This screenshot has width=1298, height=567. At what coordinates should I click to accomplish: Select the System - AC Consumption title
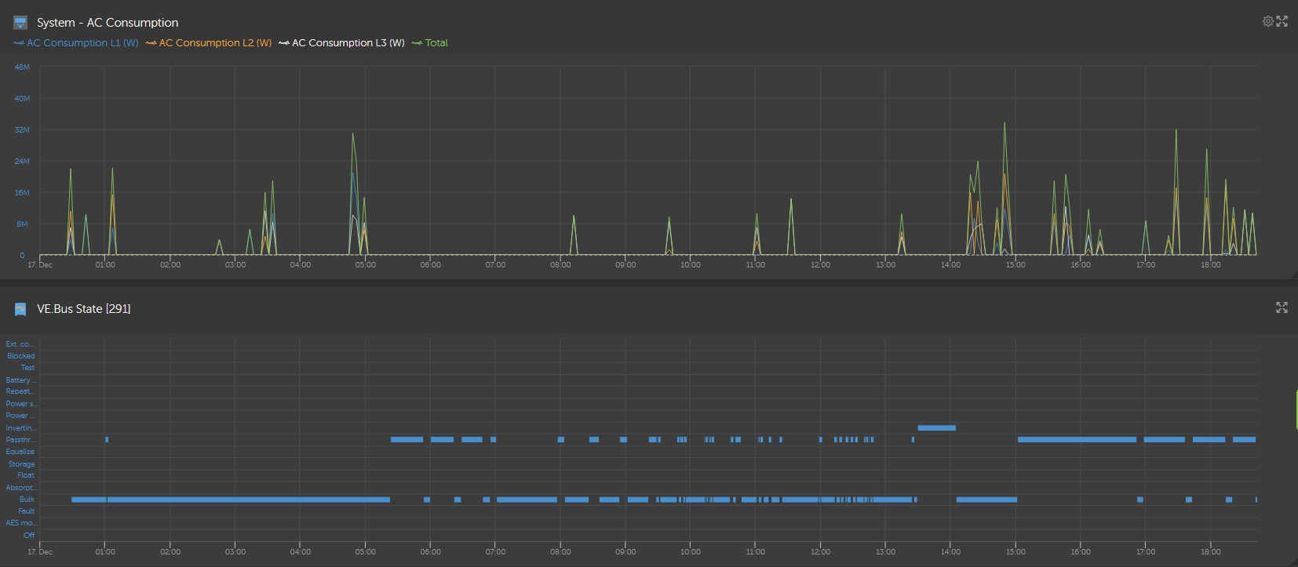tap(108, 23)
